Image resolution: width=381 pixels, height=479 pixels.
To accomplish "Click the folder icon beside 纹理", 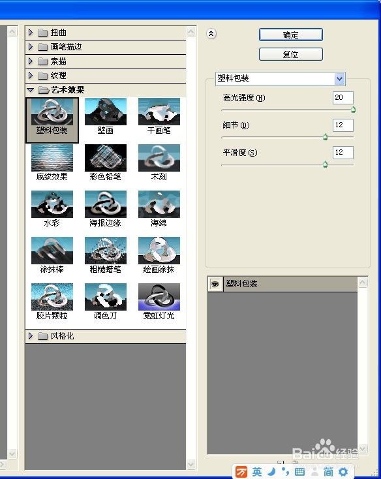I will (x=43, y=76).
